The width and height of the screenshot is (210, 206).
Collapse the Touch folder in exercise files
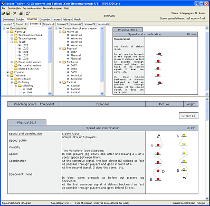(x=12, y=42)
